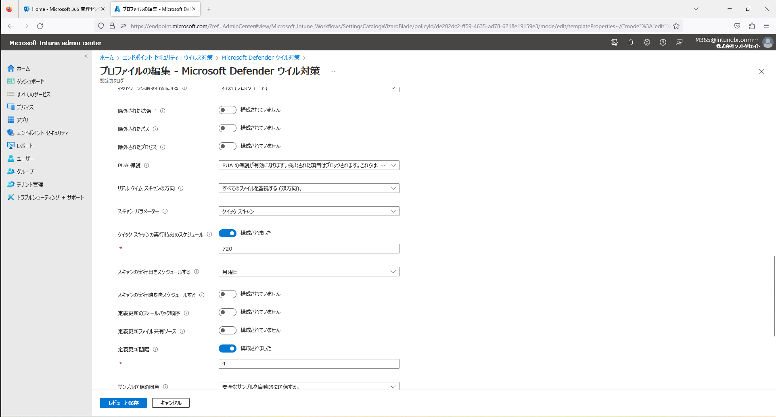Bookmark this page with star icon
The width and height of the screenshot is (776, 417).
[676, 26]
